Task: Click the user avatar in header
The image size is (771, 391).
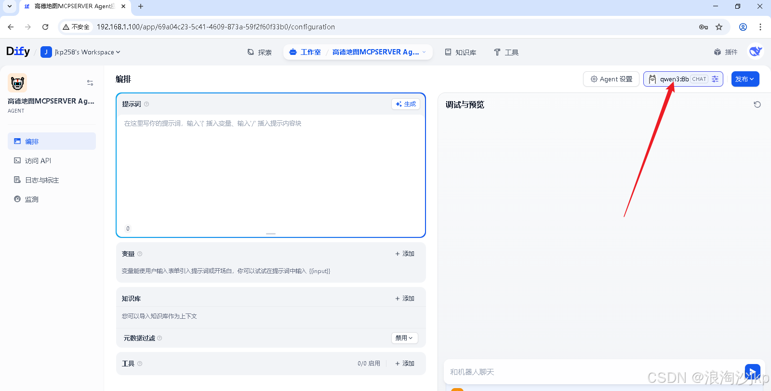Action: pyautogui.click(x=755, y=52)
